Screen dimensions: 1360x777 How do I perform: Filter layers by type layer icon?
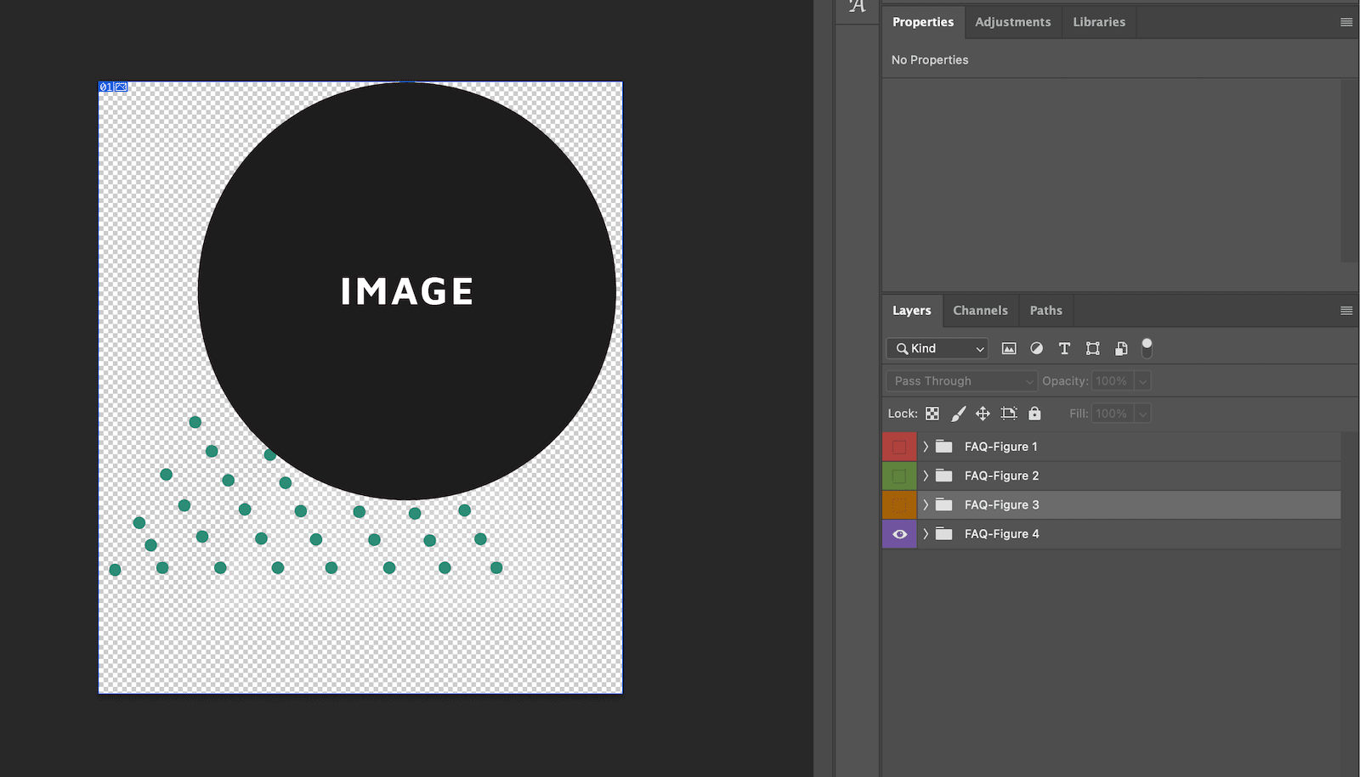(x=1064, y=348)
